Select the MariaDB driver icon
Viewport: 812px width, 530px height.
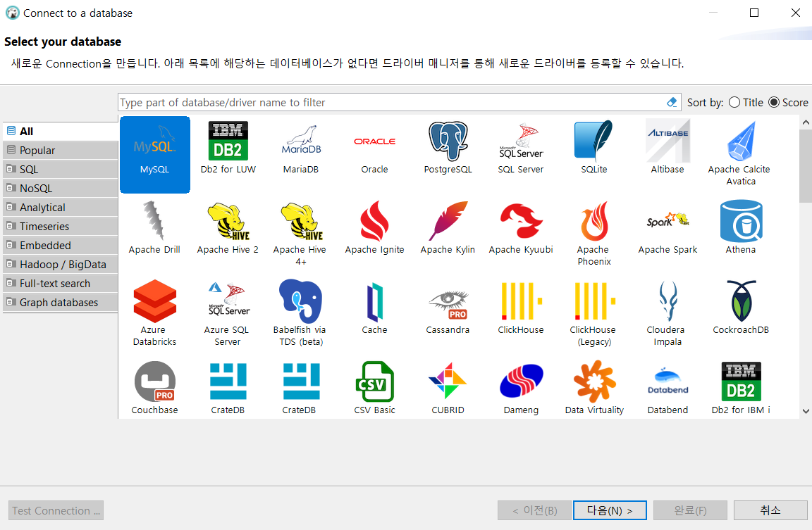[301, 148]
